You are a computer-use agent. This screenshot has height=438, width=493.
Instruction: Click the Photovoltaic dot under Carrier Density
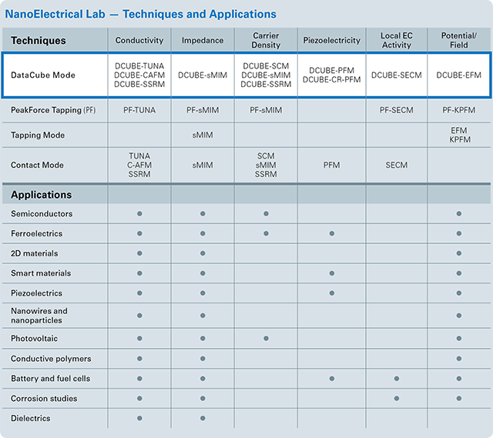266,339
